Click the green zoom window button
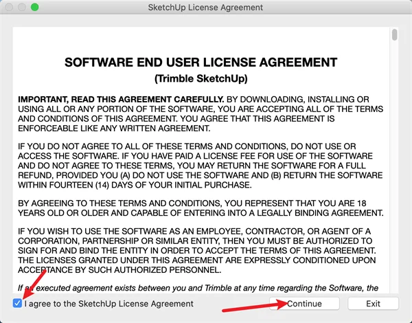This screenshot has width=412, height=323. click(x=35, y=7)
